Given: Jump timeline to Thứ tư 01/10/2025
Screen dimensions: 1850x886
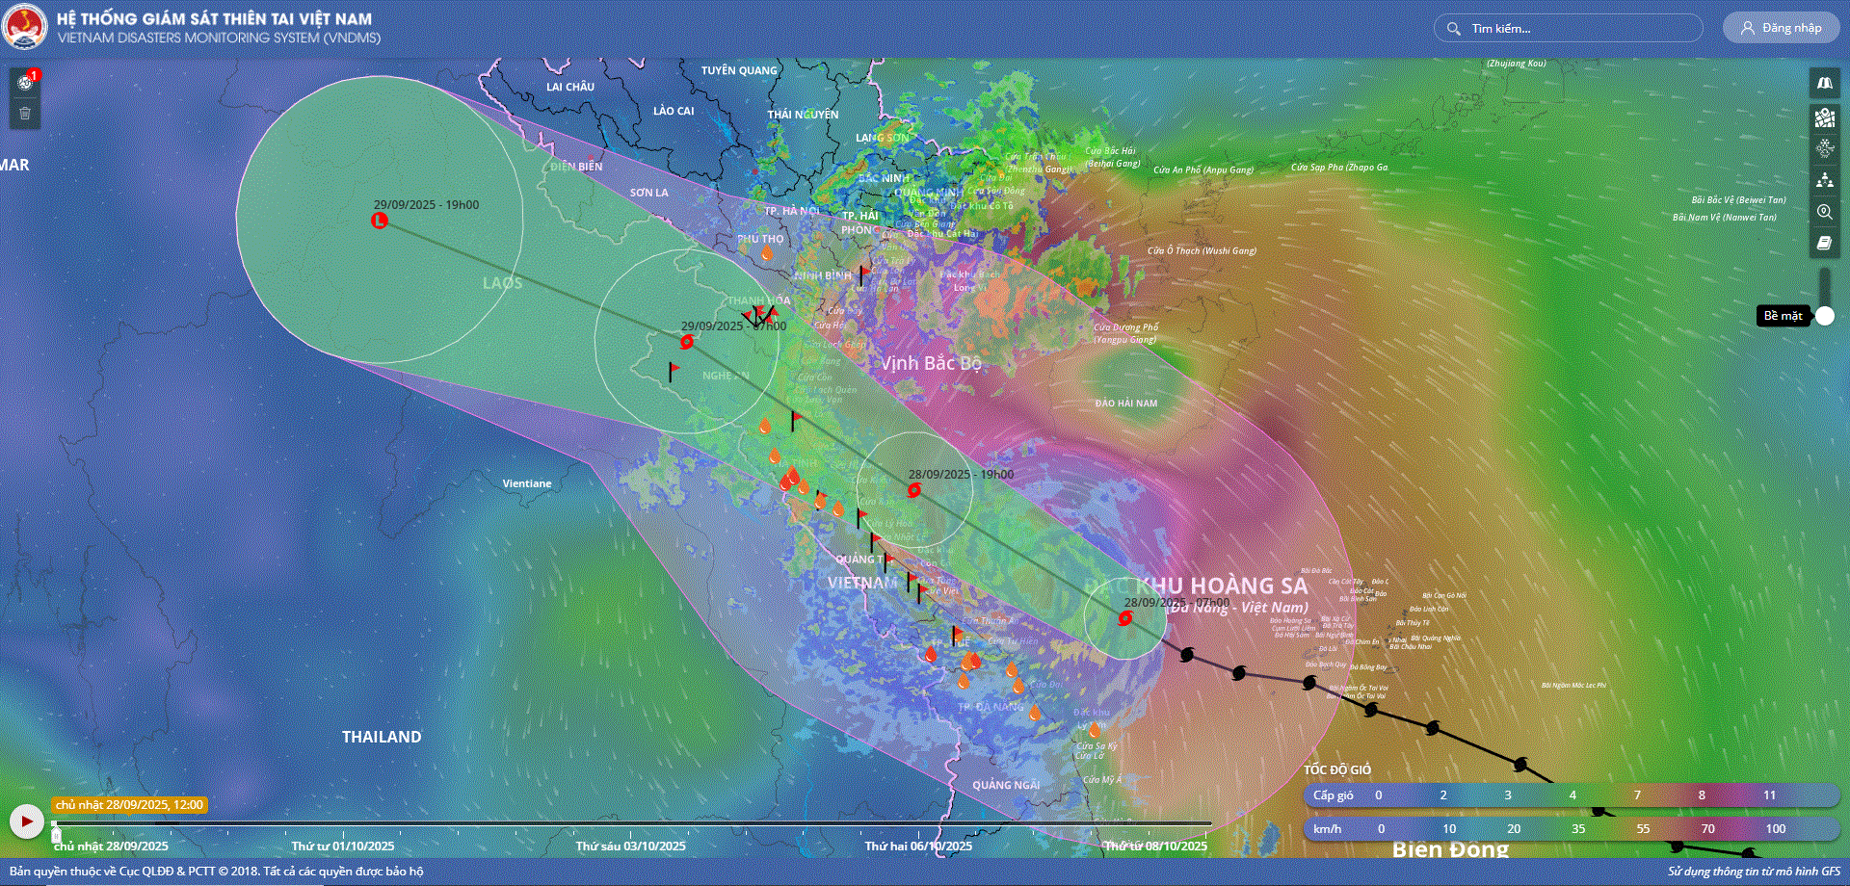Looking at the screenshot, I should 342,846.
